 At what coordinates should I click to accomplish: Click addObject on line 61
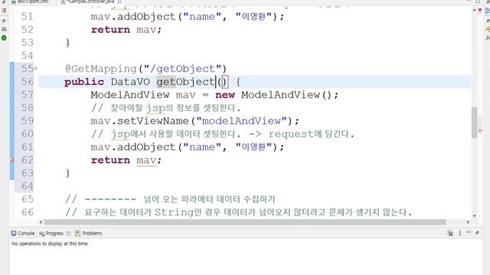coord(146,147)
